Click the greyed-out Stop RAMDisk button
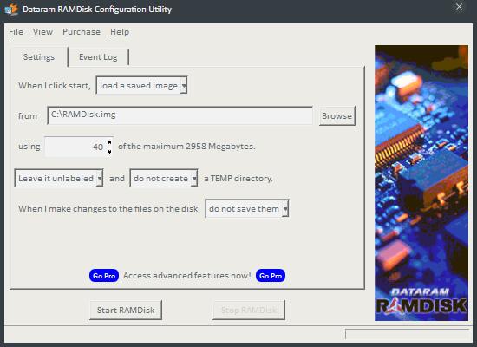This screenshot has width=477, height=347. [x=249, y=310]
